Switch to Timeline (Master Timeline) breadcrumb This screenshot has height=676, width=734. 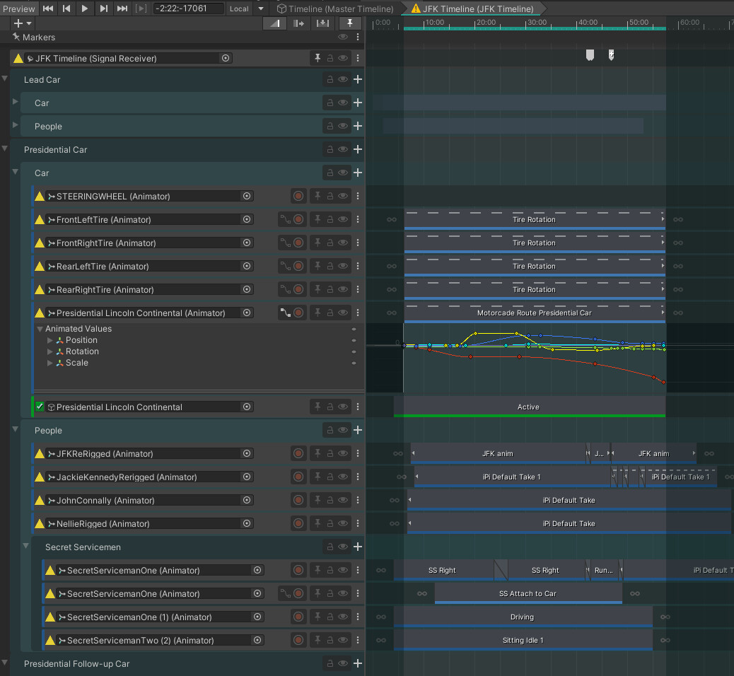point(335,8)
